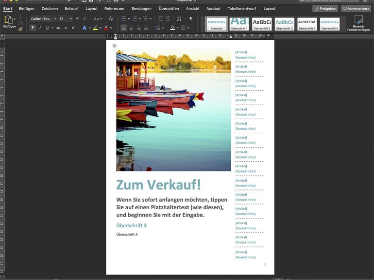Align text left
This screenshot has height=280, width=374.
pos(123,28)
